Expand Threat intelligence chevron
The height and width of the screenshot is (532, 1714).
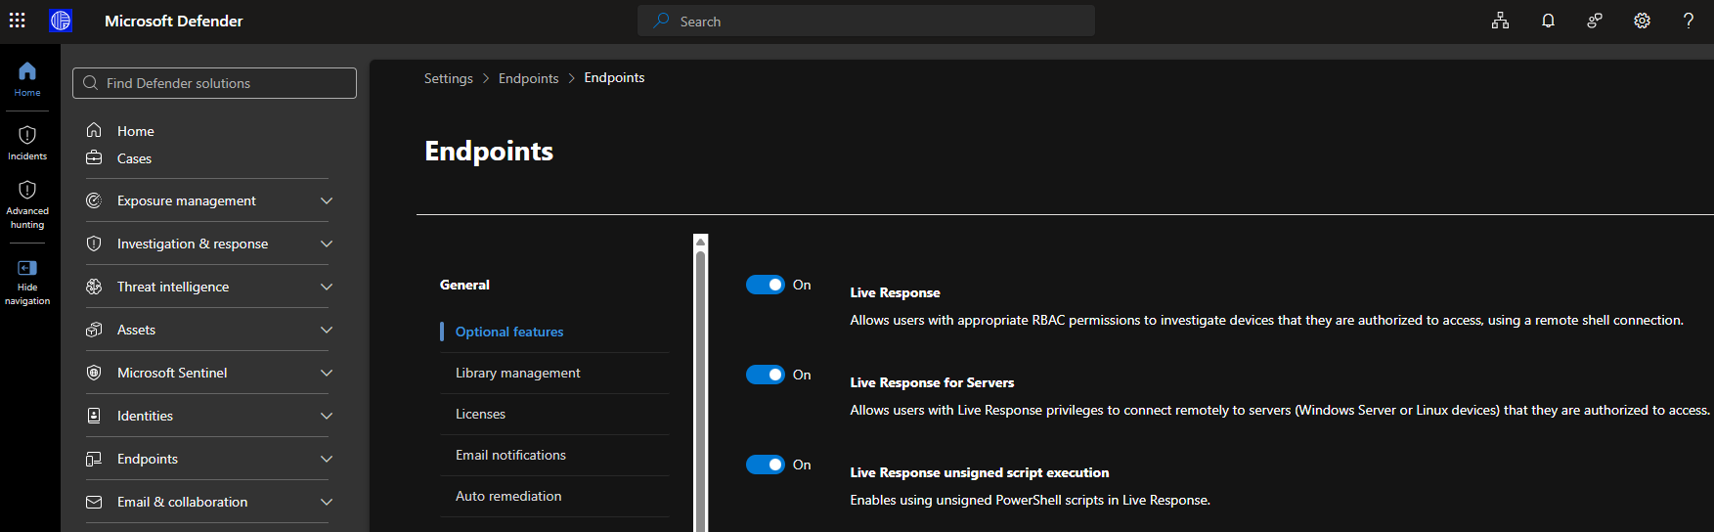327,287
